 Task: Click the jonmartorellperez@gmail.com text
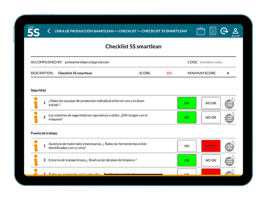pos(87,62)
